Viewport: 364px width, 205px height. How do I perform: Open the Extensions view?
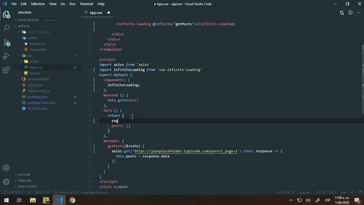[x=6, y=69]
